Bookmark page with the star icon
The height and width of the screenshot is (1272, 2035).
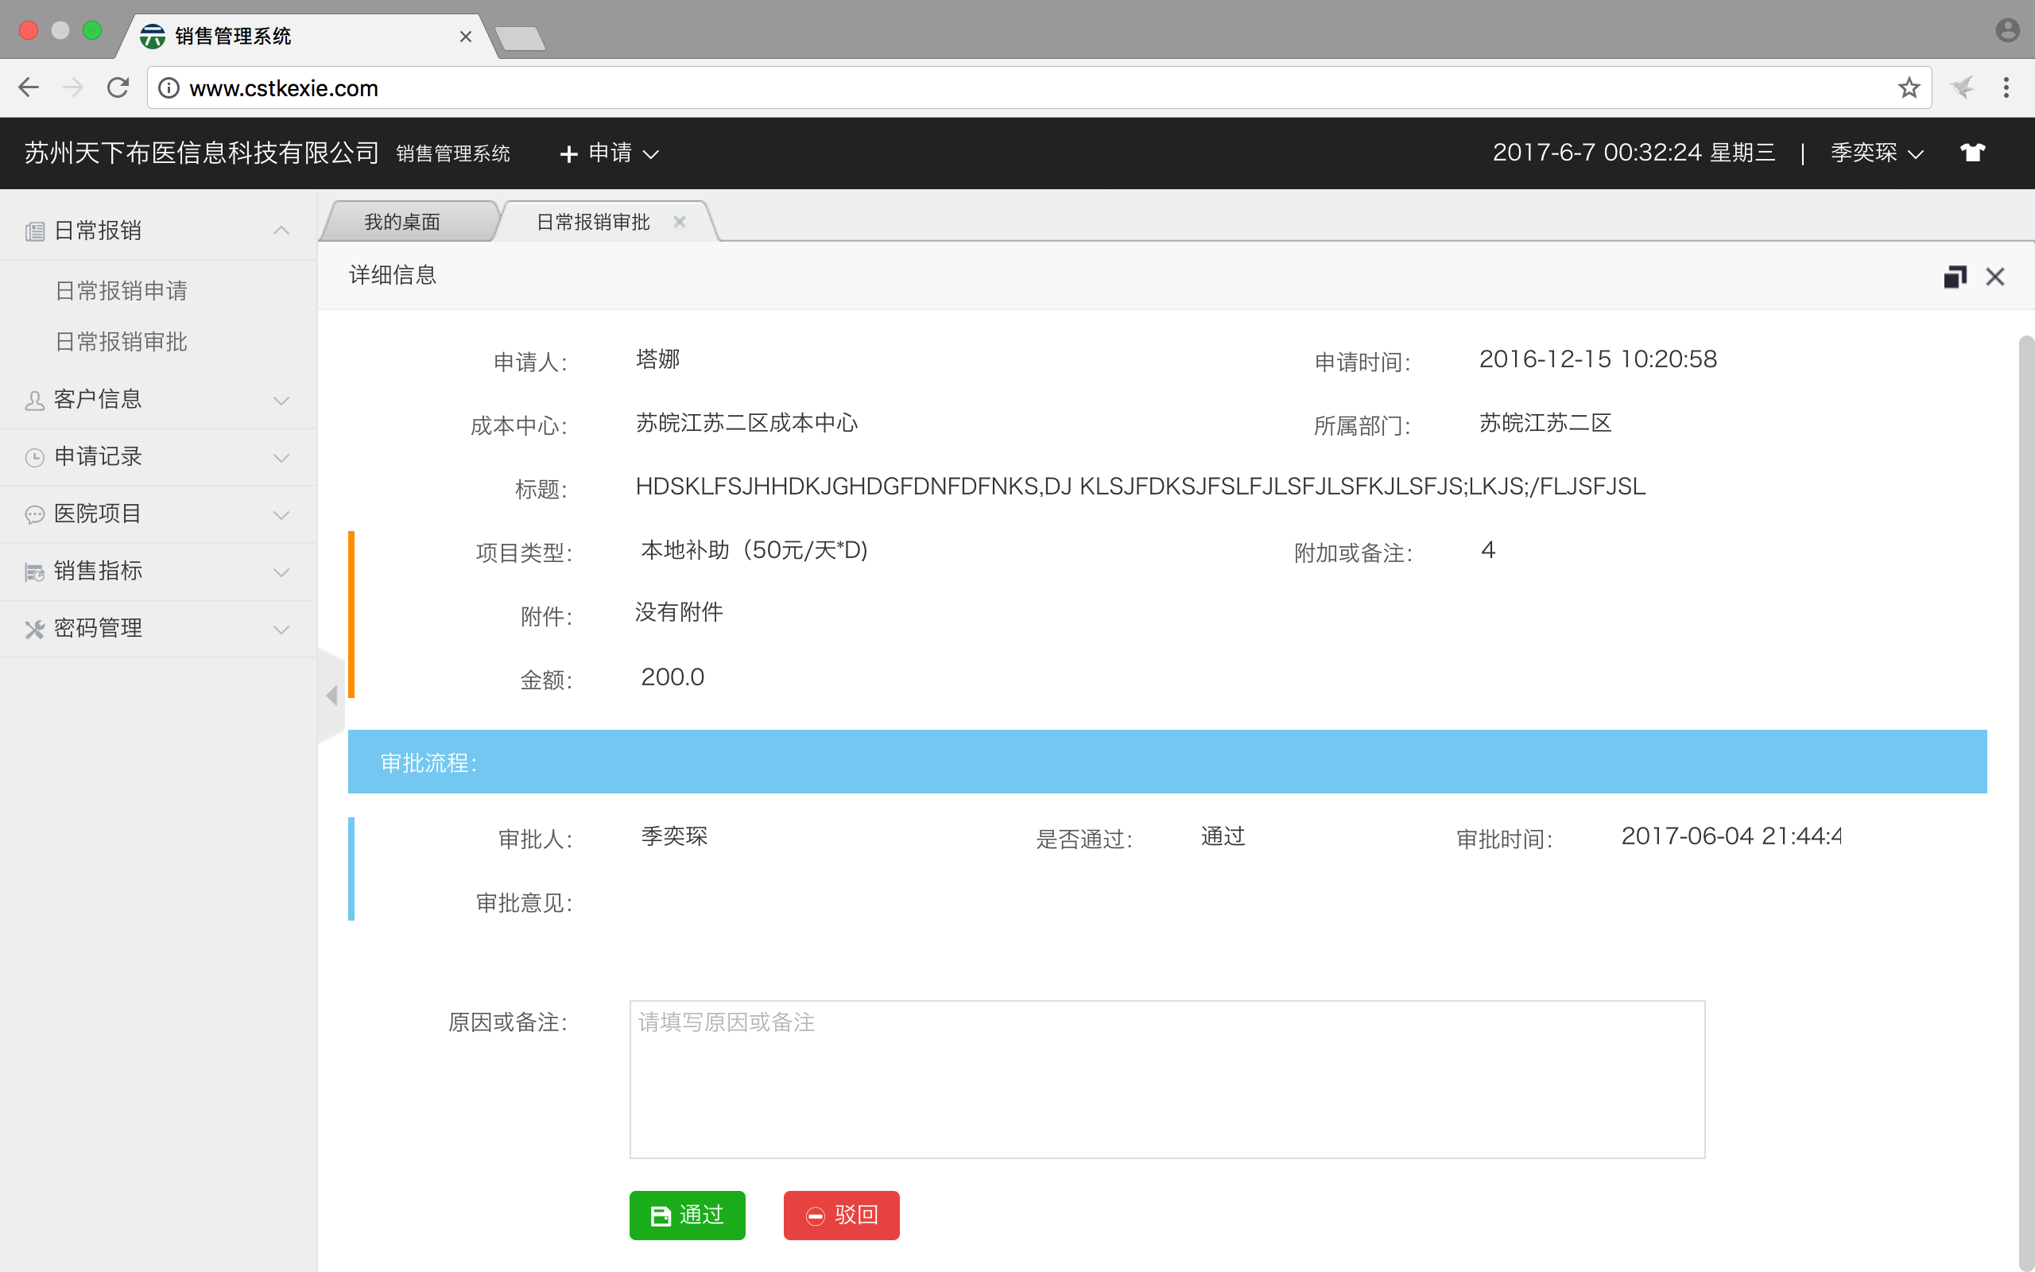(x=1909, y=87)
